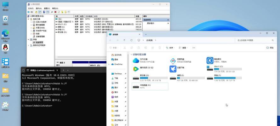Open 主文件夹 in Explorer sidebar
The height and width of the screenshot is (126, 280).
pyautogui.click(x=116, y=55)
